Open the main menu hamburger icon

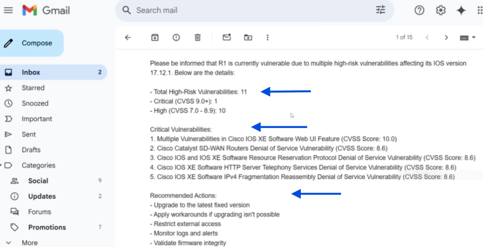tap(8, 10)
